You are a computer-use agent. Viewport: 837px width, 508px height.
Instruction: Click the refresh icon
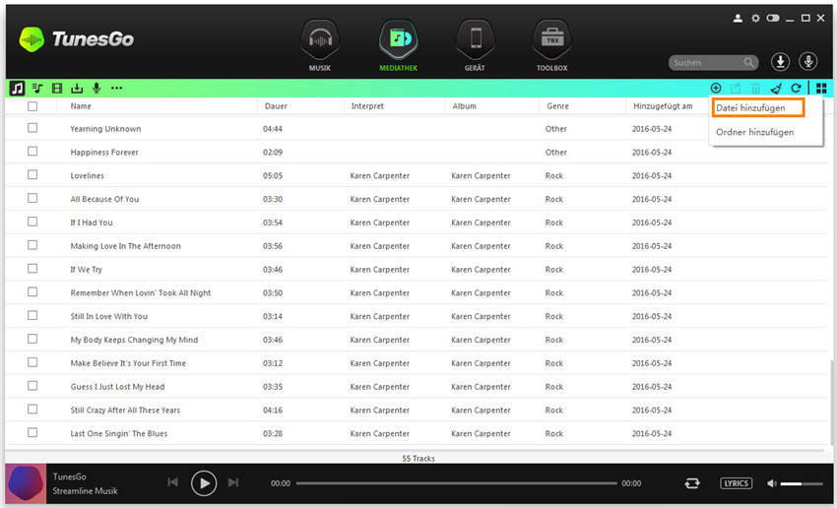[x=796, y=88]
